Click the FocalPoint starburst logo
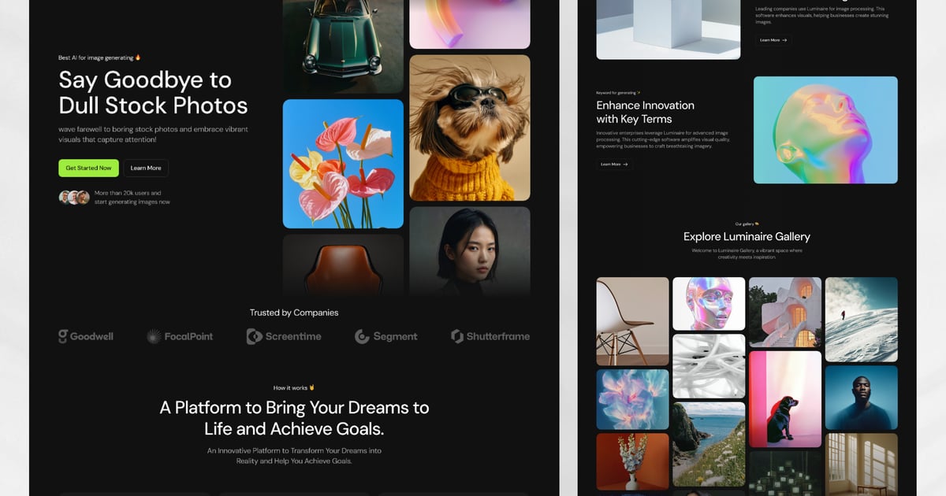 pos(153,337)
